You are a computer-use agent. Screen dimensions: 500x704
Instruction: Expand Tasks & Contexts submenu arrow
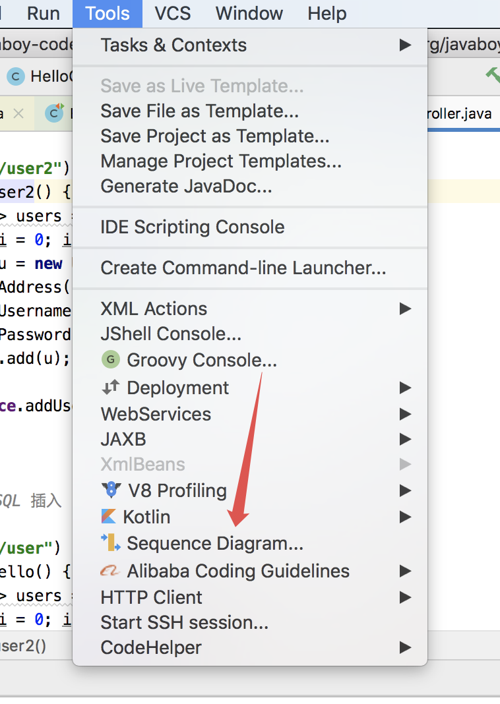pyautogui.click(x=405, y=45)
